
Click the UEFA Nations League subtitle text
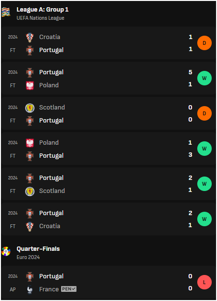tap(40, 18)
